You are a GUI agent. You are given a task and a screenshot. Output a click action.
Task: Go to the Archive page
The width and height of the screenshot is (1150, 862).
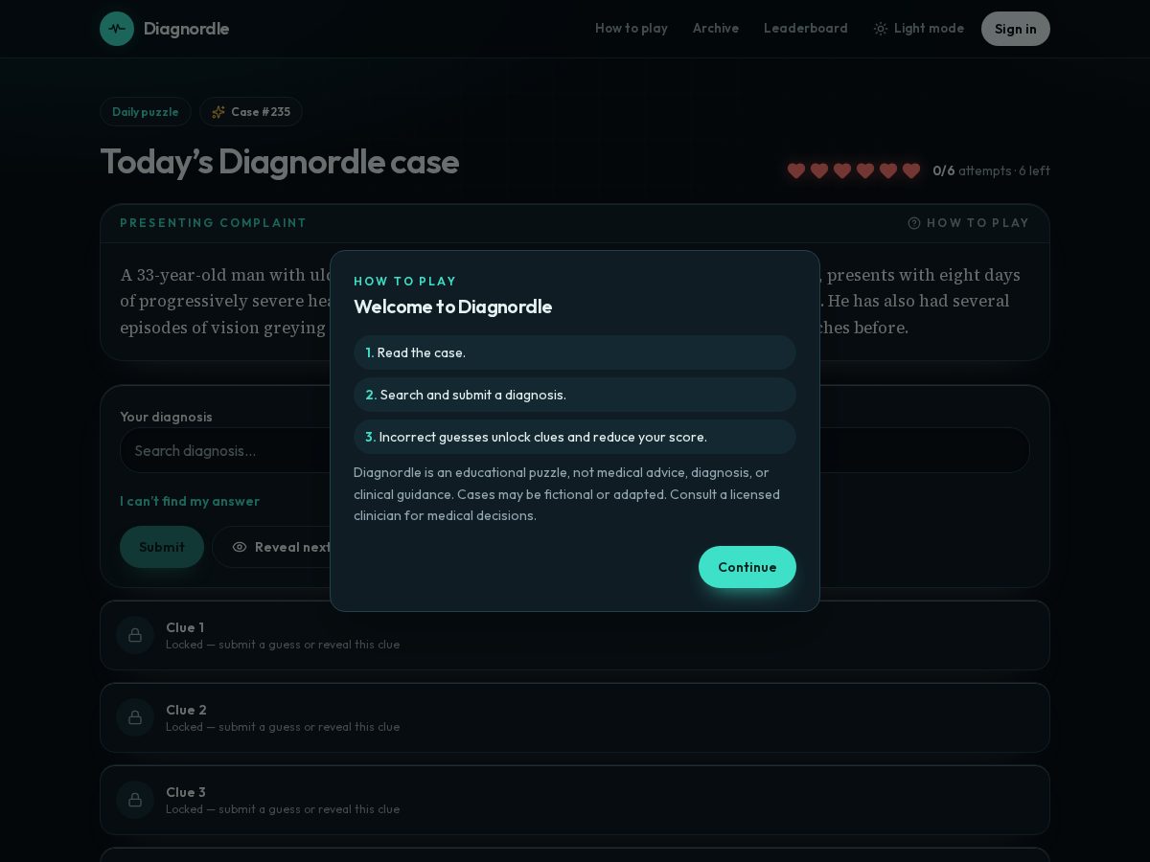[716, 29]
